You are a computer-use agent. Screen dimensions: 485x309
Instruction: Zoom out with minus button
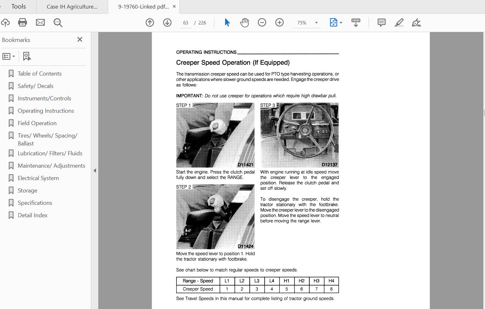pyautogui.click(x=262, y=23)
